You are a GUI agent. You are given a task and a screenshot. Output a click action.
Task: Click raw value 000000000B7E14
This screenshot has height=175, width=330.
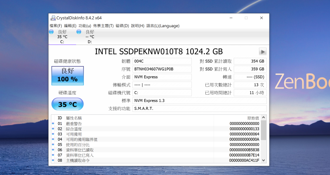tap(244, 155)
